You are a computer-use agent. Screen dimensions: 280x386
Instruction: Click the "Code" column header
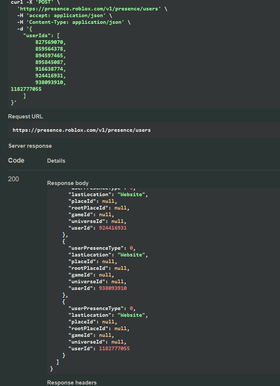16,160
